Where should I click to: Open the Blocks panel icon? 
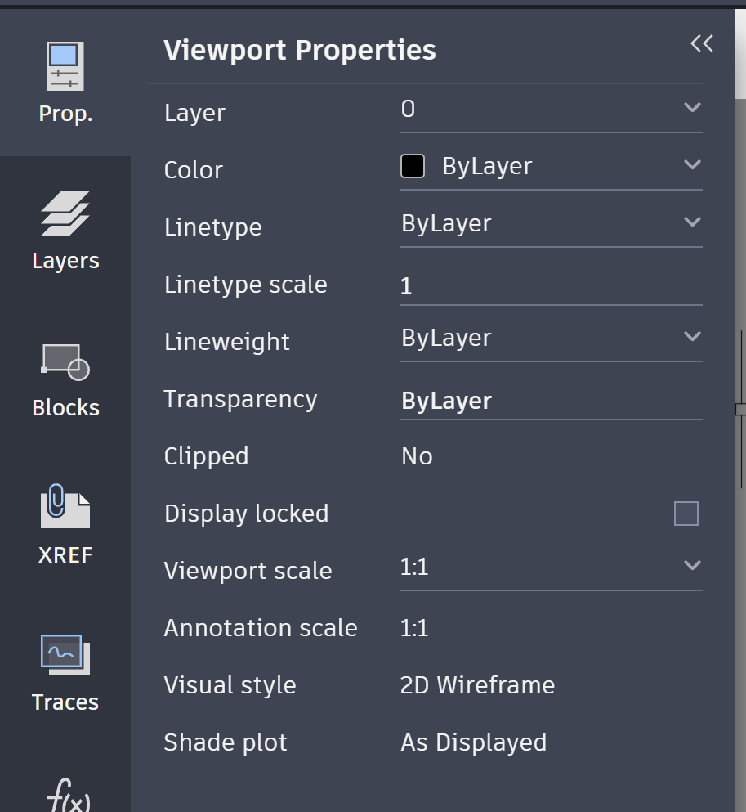click(65, 378)
